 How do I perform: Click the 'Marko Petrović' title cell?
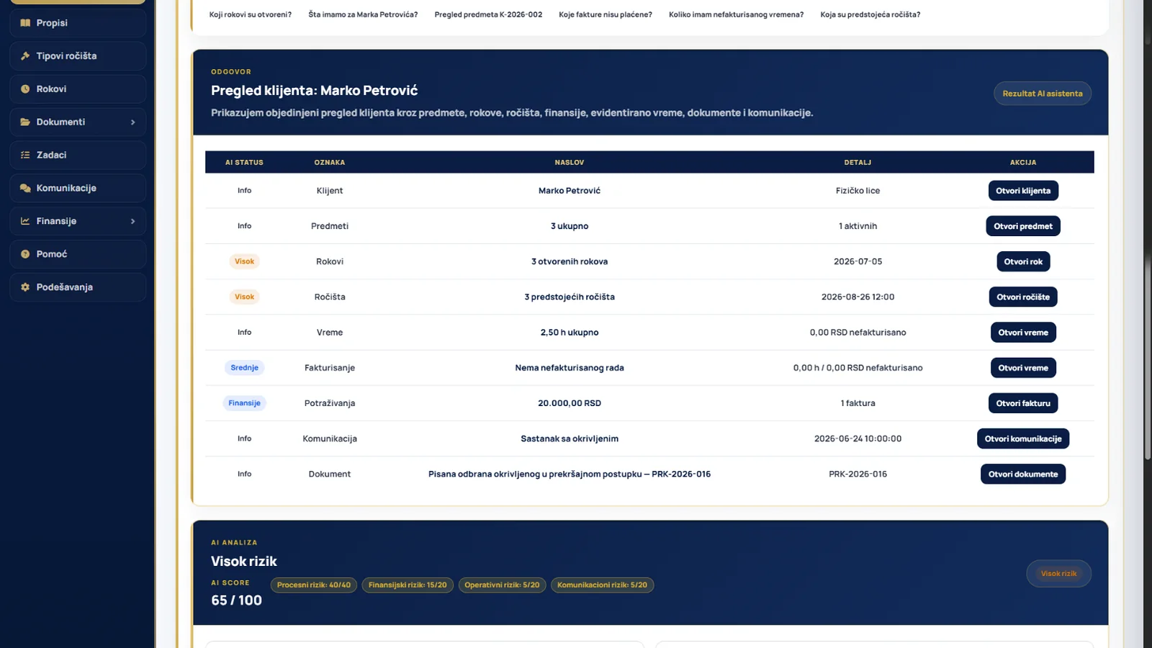570,191
